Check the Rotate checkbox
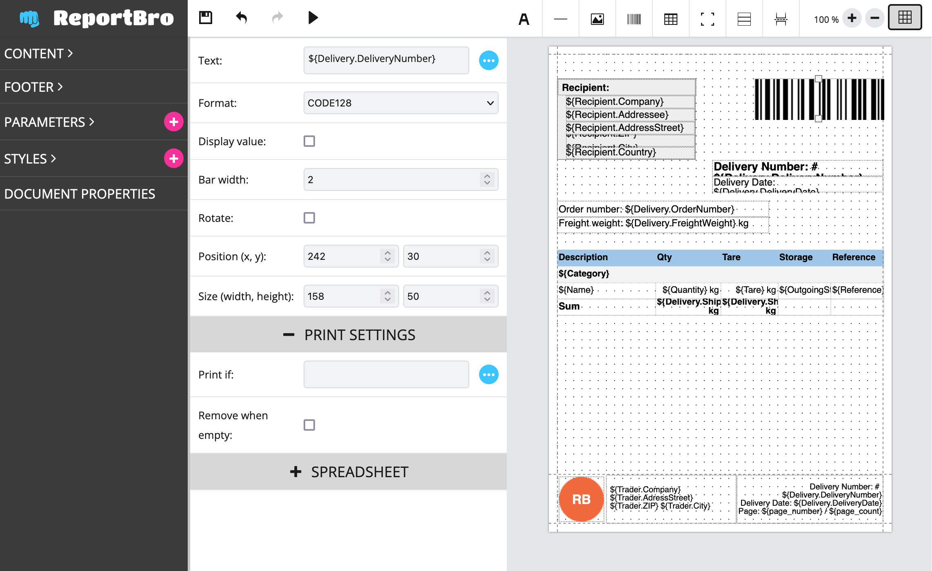This screenshot has width=932, height=571. [x=309, y=218]
